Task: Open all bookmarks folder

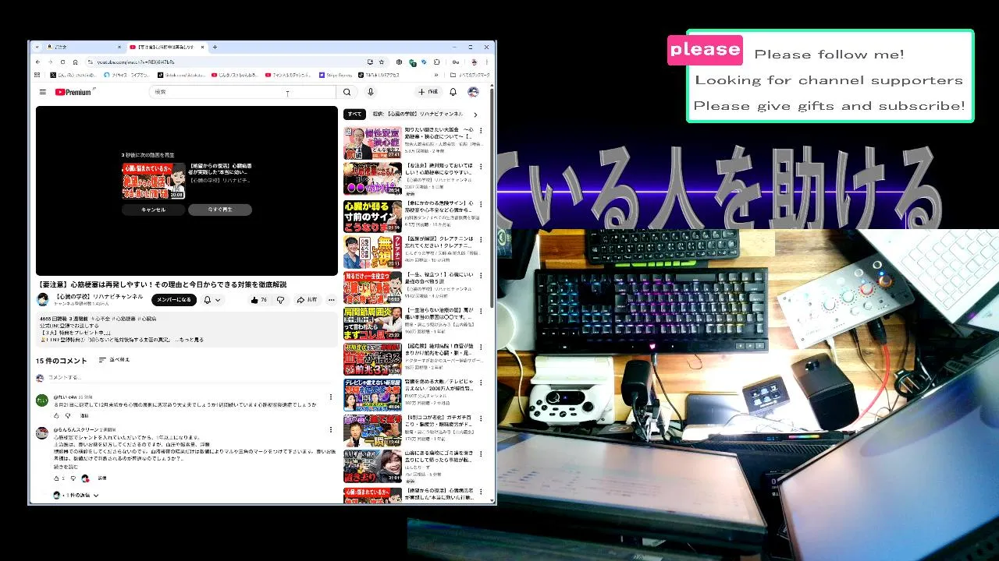Action: tap(471, 75)
